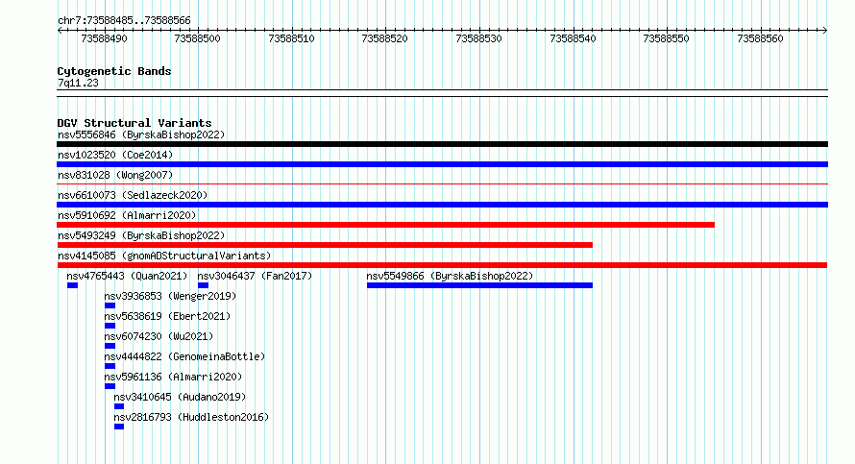Click the 7q11.23 band label
The height and width of the screenshot is (464, 855).
point(78,83)
